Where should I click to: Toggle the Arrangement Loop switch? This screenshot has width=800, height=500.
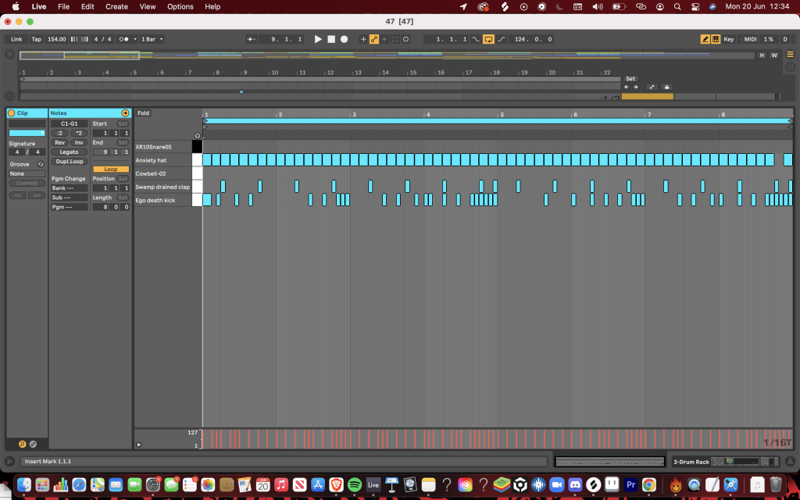click(488, 39)
